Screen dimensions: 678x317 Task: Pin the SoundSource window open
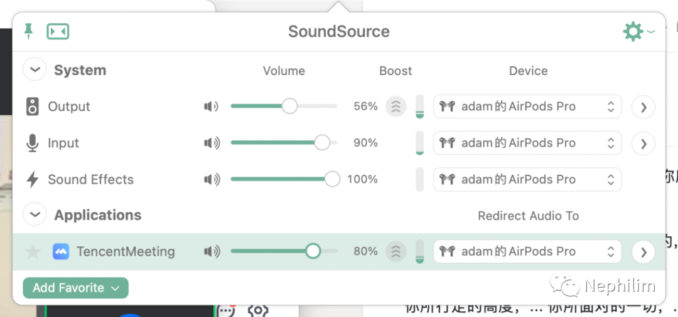28,31
